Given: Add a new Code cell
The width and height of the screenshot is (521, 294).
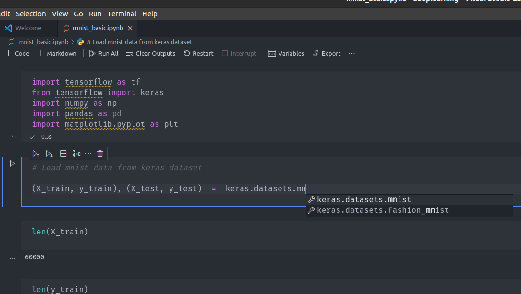Looking at the screenshot, I should tap(17, 53).
